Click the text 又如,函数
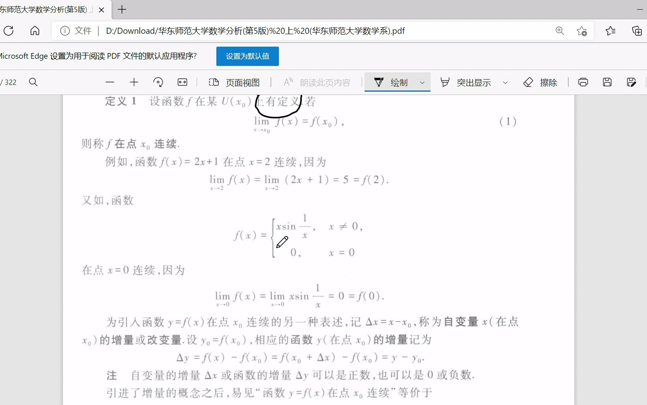Image resolution: width=647 pixels, height=405 pixels. (108, 200)
